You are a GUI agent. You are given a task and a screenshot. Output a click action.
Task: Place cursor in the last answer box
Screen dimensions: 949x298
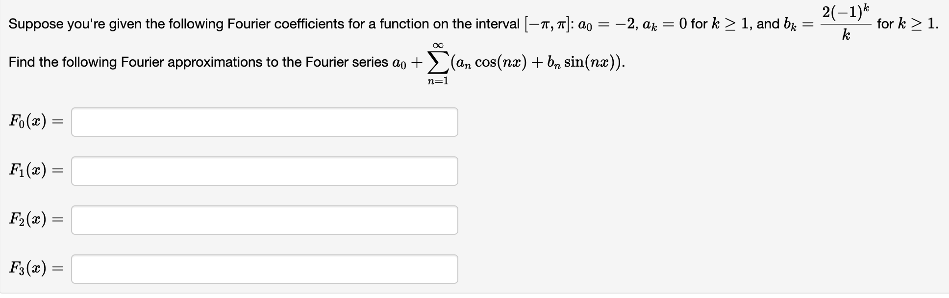point(265,268)
